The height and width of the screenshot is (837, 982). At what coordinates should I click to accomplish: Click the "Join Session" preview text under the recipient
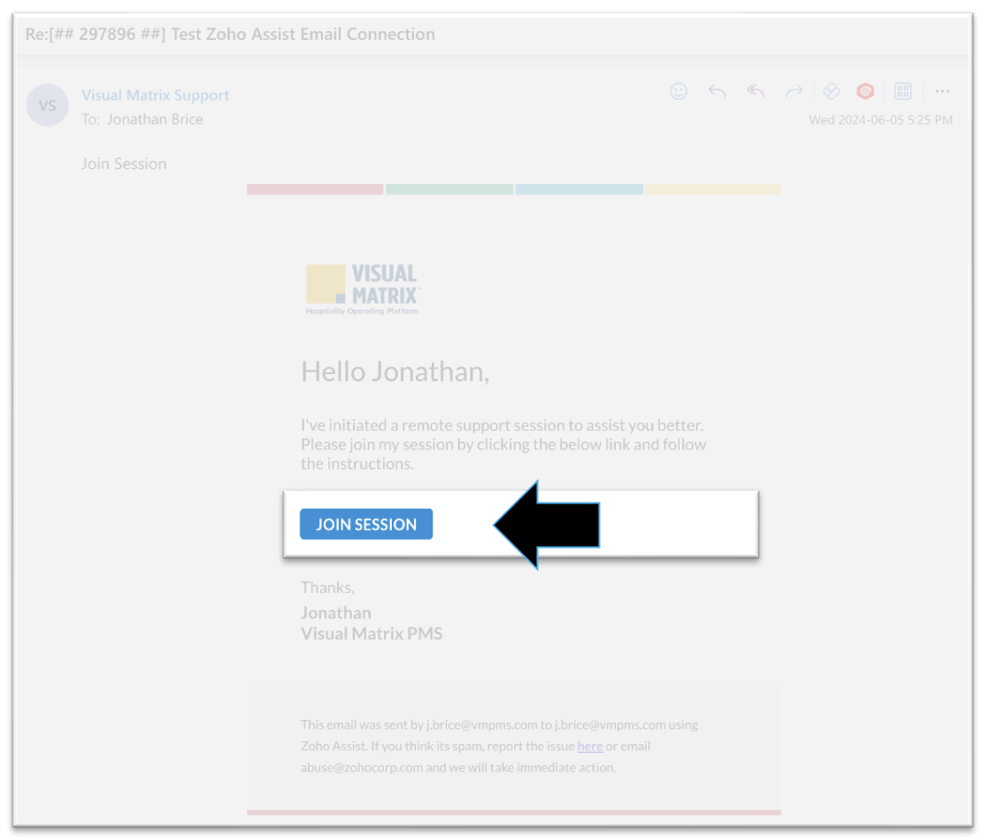pos(124,164)
